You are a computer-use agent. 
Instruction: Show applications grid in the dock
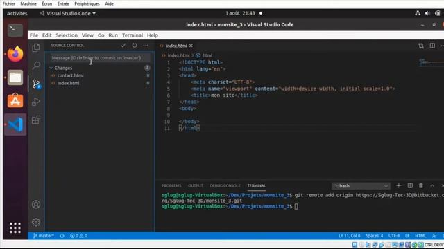click(15, 228)
